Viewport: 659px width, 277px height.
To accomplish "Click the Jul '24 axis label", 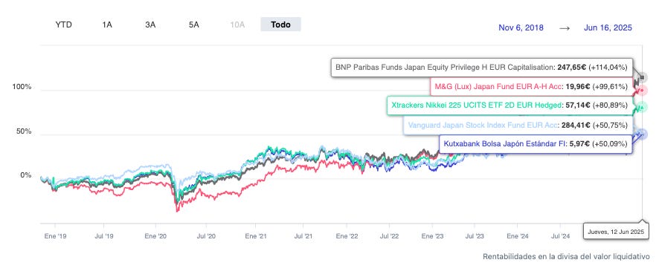I will pyautogui.click(x=560, y=236).
